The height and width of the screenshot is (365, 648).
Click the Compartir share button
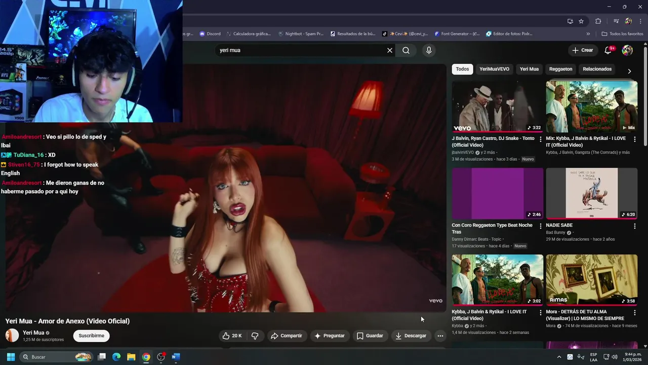[287, 336]
